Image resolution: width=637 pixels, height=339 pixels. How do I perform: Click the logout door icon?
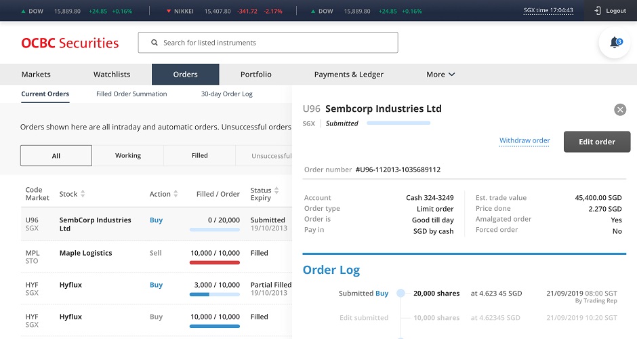(598, 11)
